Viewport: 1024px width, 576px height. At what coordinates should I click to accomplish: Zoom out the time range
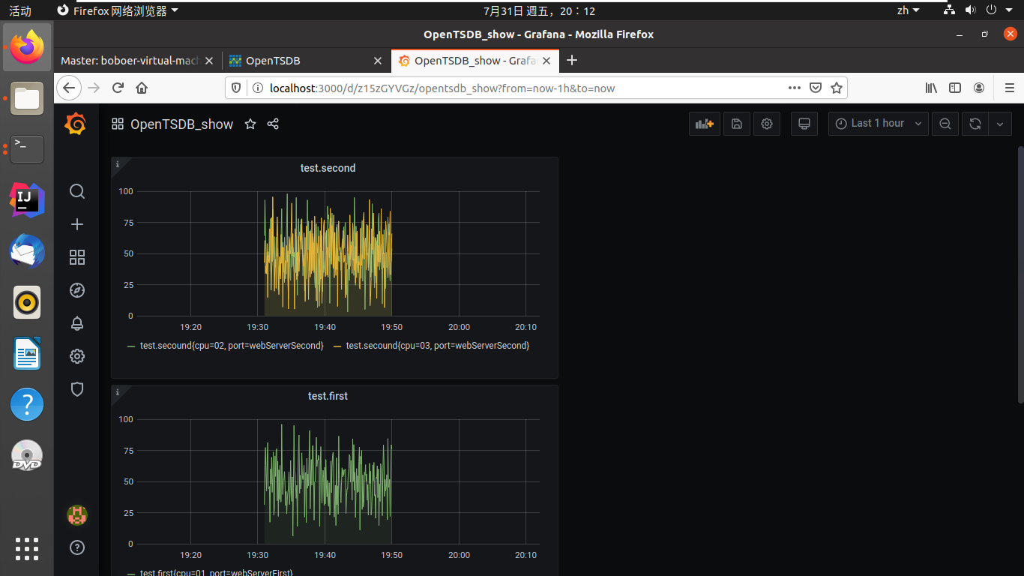coord(945,124)
